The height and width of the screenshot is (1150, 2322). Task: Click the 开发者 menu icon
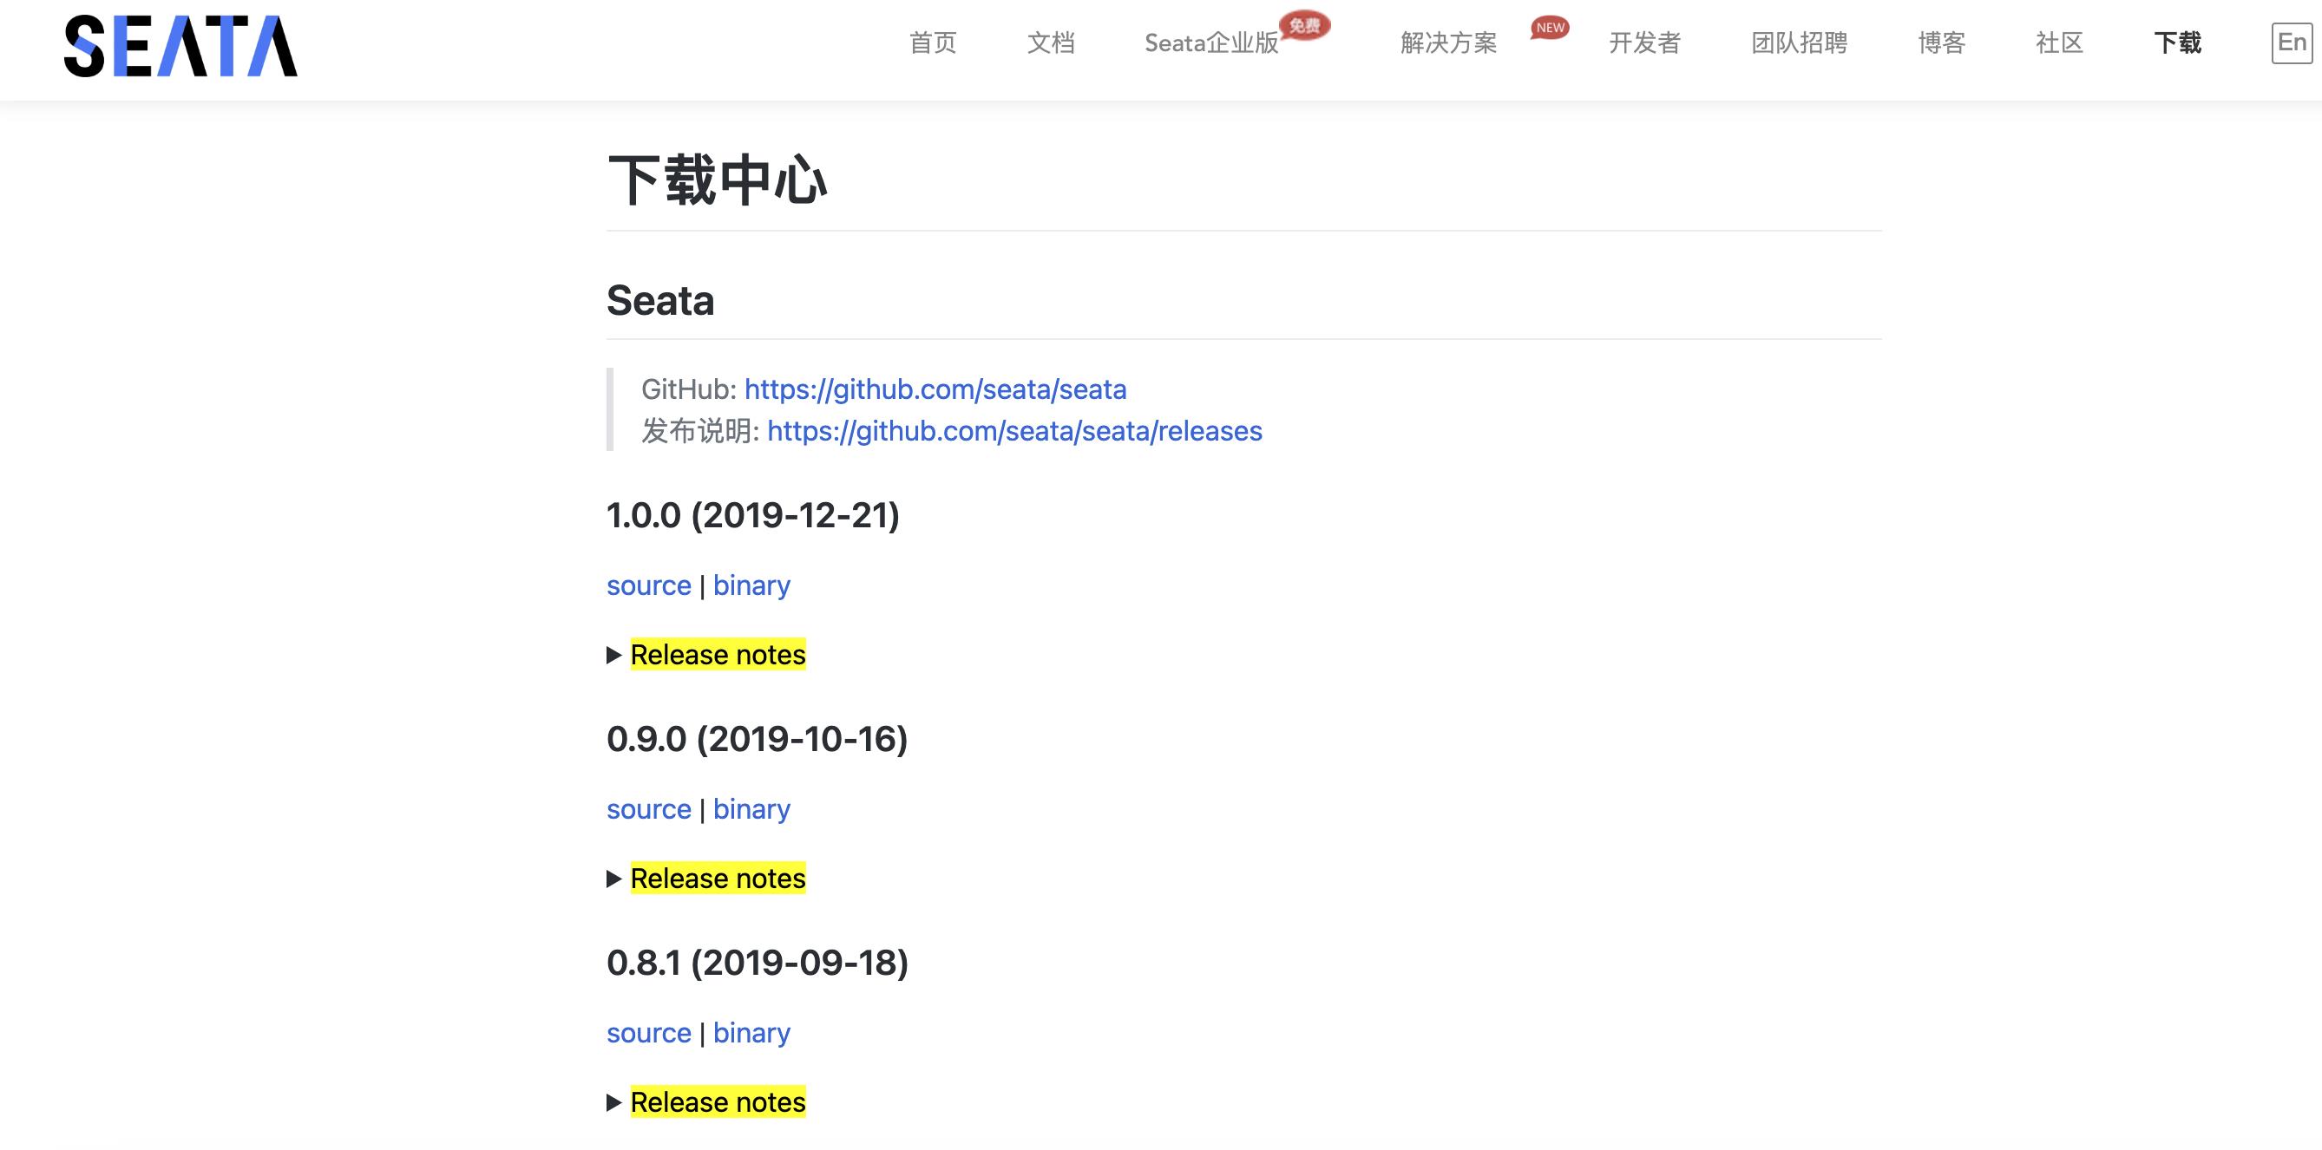(1643, 42)
